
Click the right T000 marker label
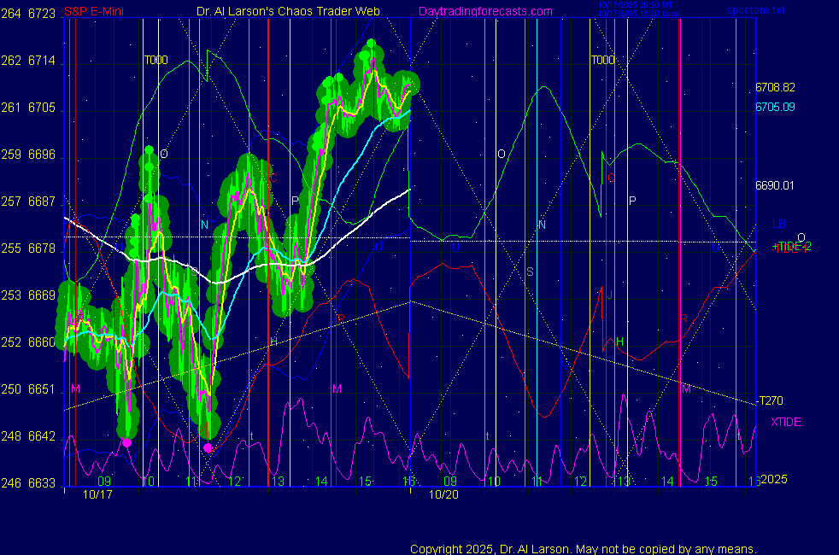coord(602,60)
